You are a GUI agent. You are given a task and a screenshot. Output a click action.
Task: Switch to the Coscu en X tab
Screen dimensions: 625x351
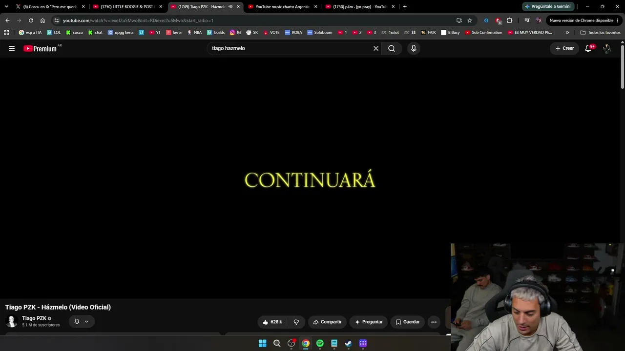coord(49,7)
